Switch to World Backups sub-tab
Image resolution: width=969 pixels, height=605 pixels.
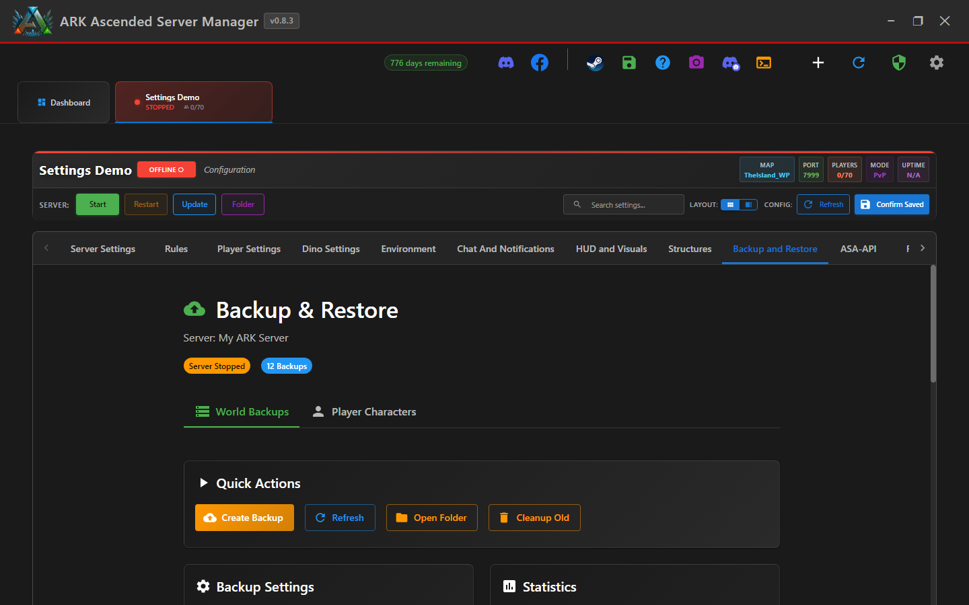[x=242, y=411]
